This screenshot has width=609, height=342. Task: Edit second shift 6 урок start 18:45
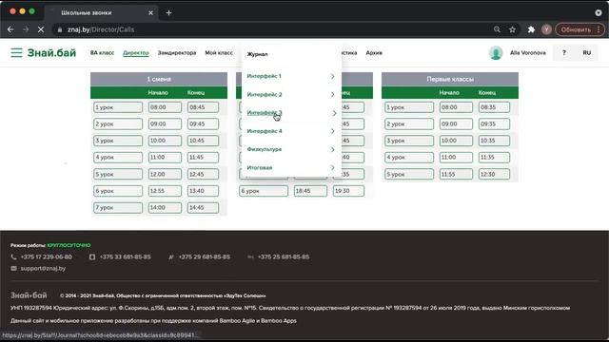[310, 191]
